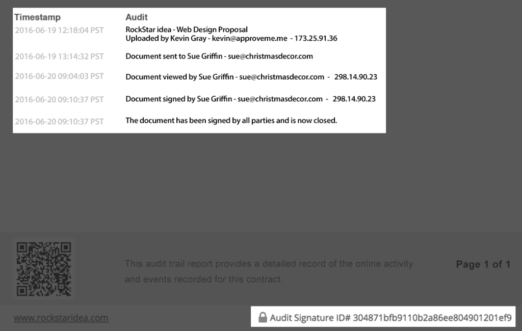Click the Timestamp column header
The height and width of the screenshot is (331, 522).
click(37, 17)
